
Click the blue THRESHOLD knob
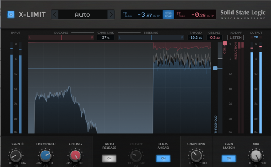(46, 156)
